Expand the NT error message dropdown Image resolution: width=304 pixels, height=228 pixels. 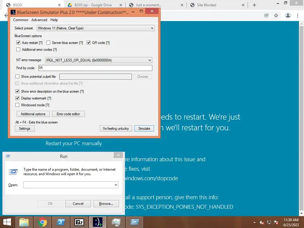pyautogui.click(x=150, y=60)
